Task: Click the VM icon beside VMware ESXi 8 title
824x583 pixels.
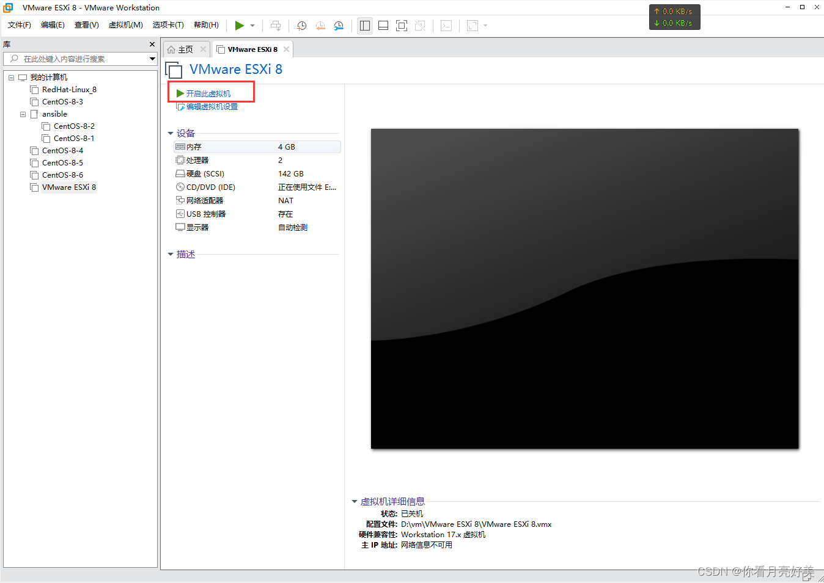Action: click(x=174, y=70)
